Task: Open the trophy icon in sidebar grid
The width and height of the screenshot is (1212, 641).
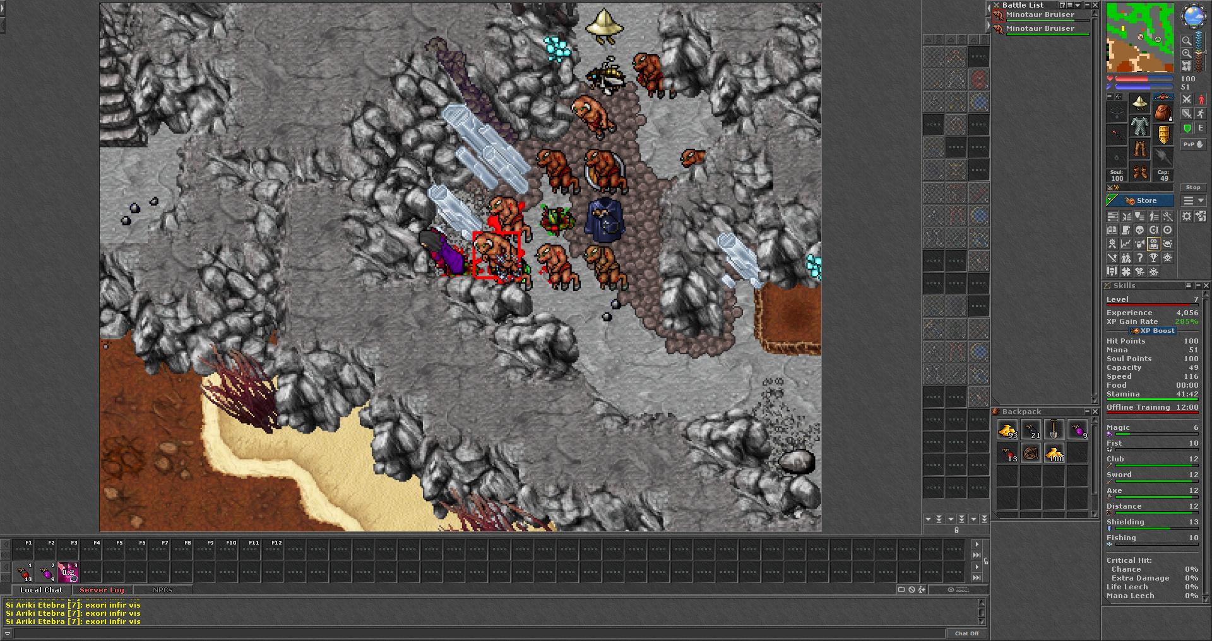Action: (x=1153, y=258)
